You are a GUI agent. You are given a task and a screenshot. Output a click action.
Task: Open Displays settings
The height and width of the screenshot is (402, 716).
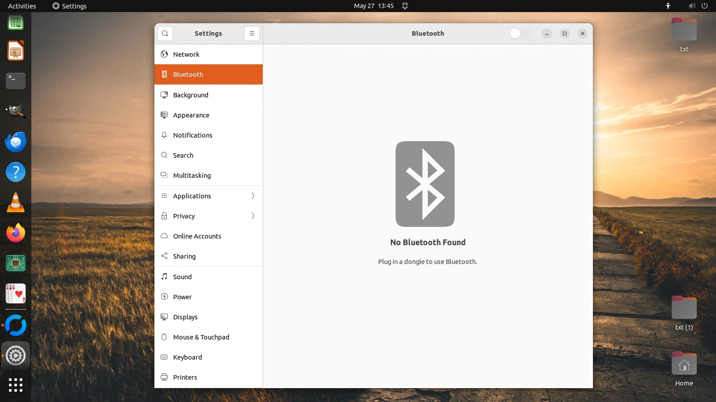(x=185, y=317)
